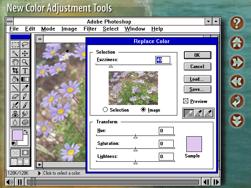Image resolution: width=251 pixels, height=188 pixels.
Task: Select the Lasso tool
Action: [x=25, y=45]
